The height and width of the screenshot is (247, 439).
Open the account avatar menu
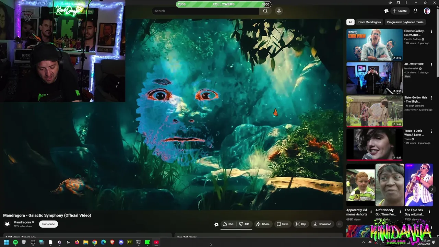tap(427, 11)
